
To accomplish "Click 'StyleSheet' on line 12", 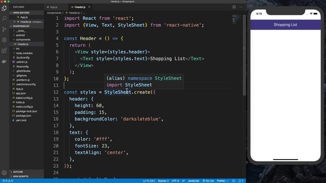I will pyautogui.click(x=118, y=92).
